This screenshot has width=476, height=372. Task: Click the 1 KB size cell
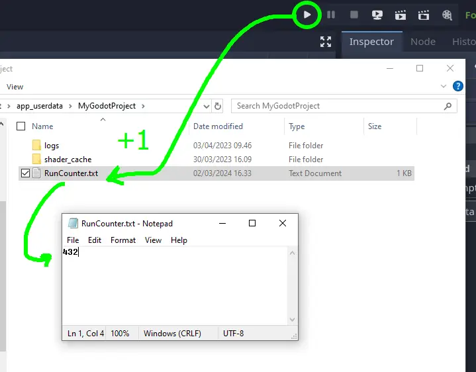click(404, 173)
